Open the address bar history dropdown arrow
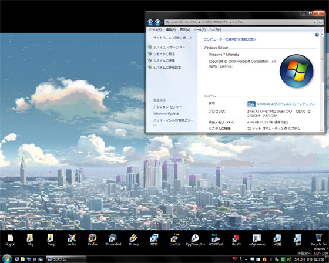This screenshot has width=329, height=263. click(x=314, y=22)
